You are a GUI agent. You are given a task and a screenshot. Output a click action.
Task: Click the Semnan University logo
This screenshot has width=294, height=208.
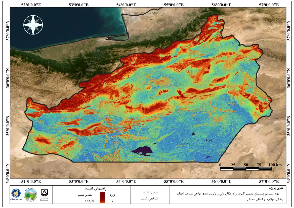45,195
